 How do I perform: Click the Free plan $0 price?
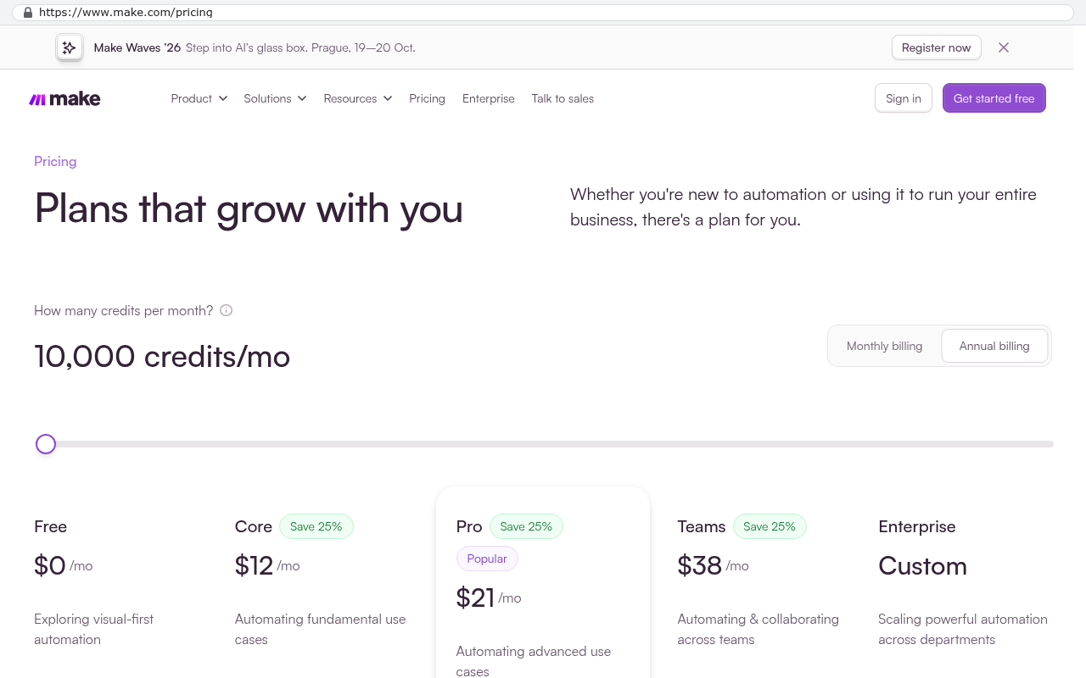(x=50, y=565)
